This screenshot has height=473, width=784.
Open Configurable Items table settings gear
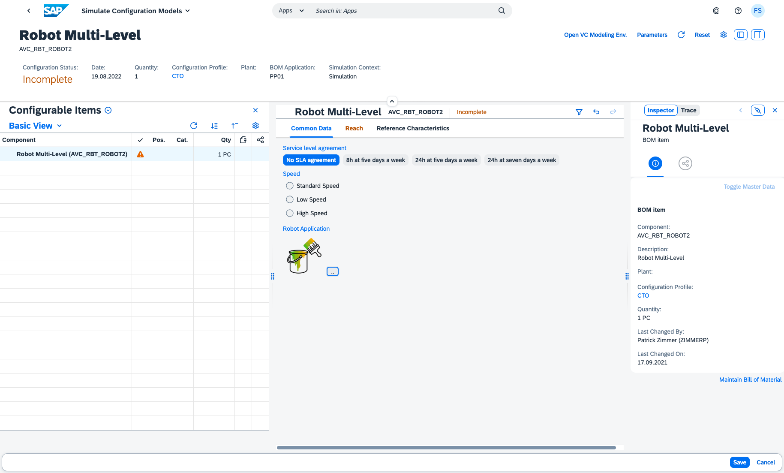(x=255, y=126)
